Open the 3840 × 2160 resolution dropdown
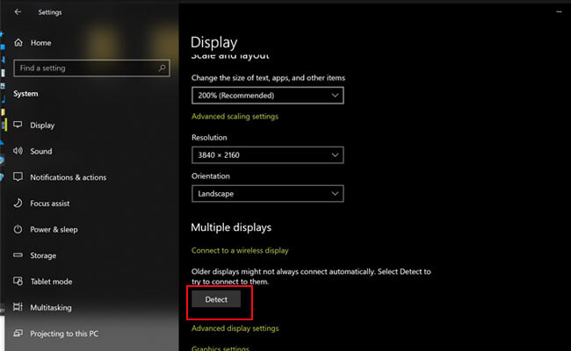This screenshot has width=571, height=351. [x=268, y=155]
